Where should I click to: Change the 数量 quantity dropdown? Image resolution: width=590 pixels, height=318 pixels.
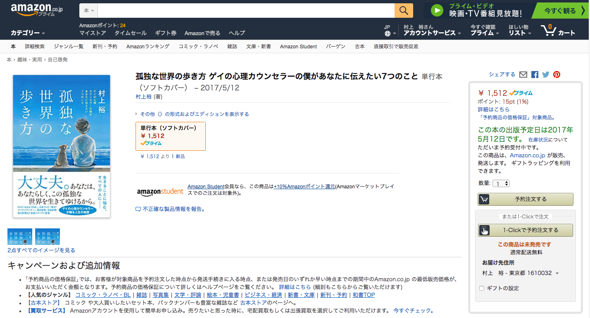pos(501,183)
